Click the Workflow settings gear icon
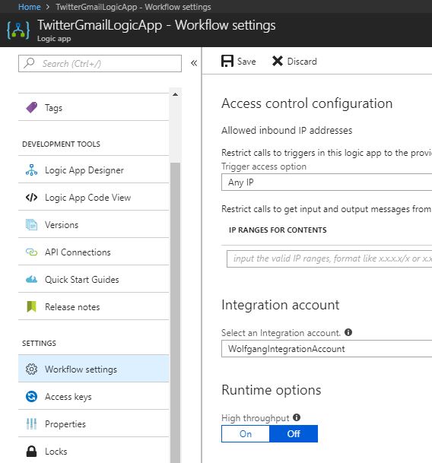This screenshot has height=463, width=432. point(32,369)
